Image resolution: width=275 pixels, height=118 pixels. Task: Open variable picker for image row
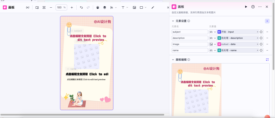pyautogui.click(x=261, y=44)
